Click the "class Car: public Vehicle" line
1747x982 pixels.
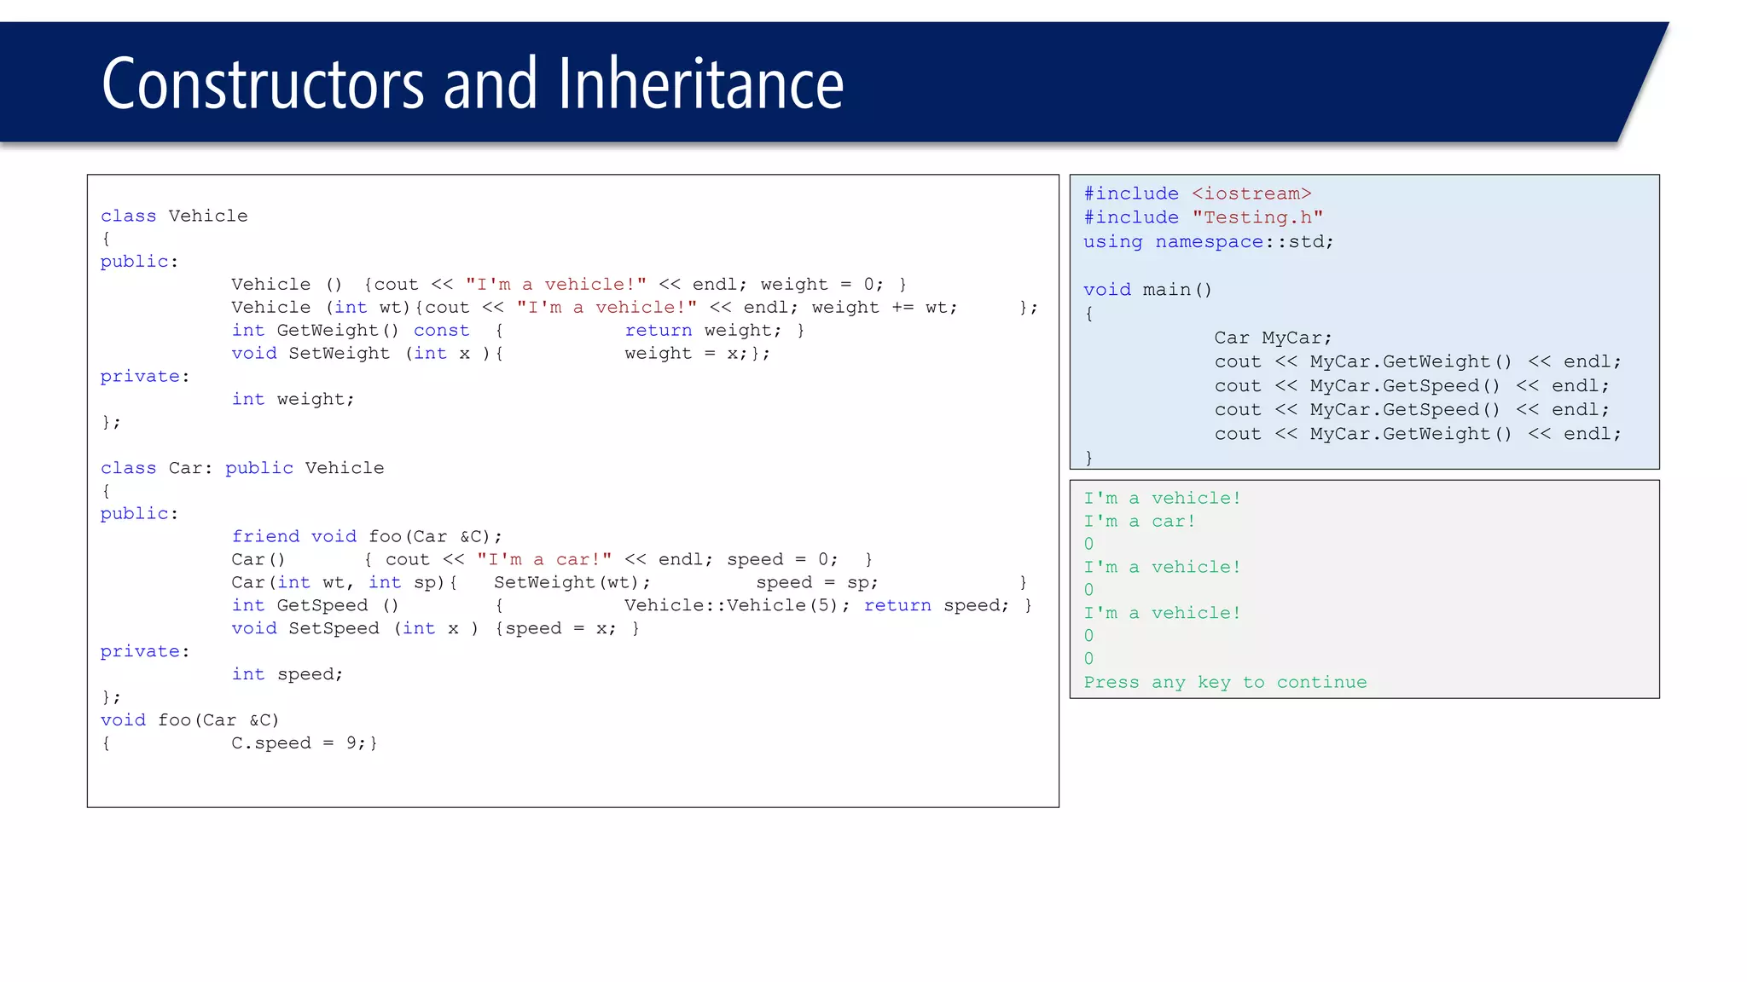pos(242,468)
